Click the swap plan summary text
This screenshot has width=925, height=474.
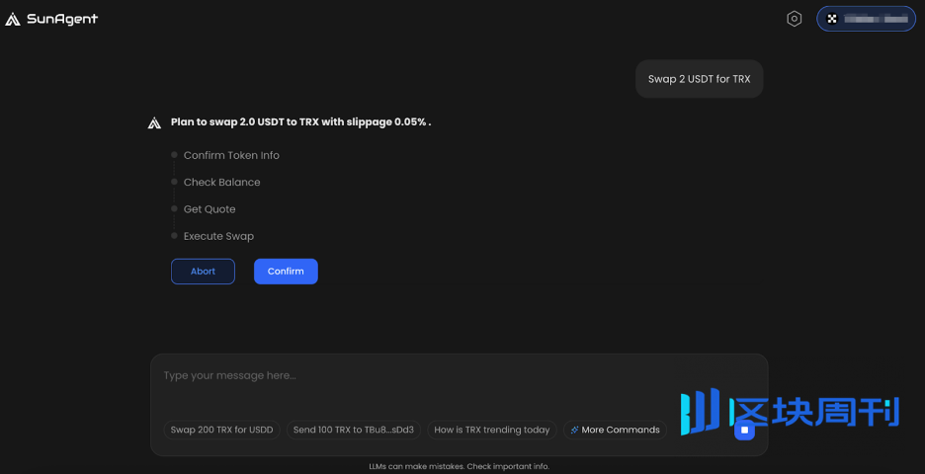coord(300,122)
